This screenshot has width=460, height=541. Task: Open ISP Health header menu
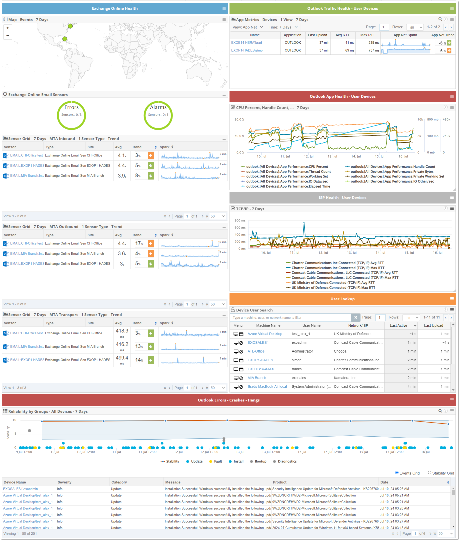pyautogui.click(x=452, y=197)
